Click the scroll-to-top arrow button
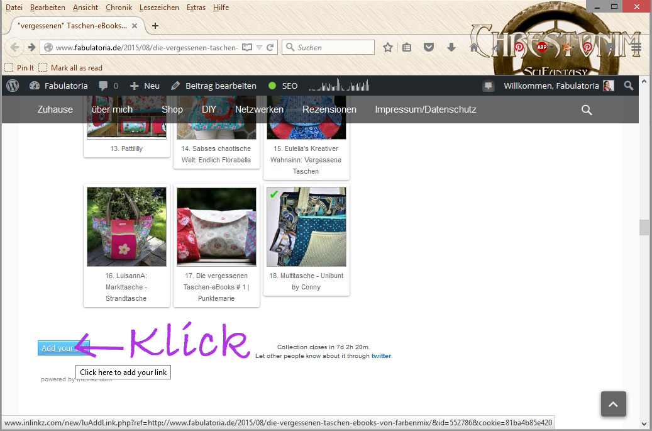Screen dimensions: 652x431 click(613, 403)
